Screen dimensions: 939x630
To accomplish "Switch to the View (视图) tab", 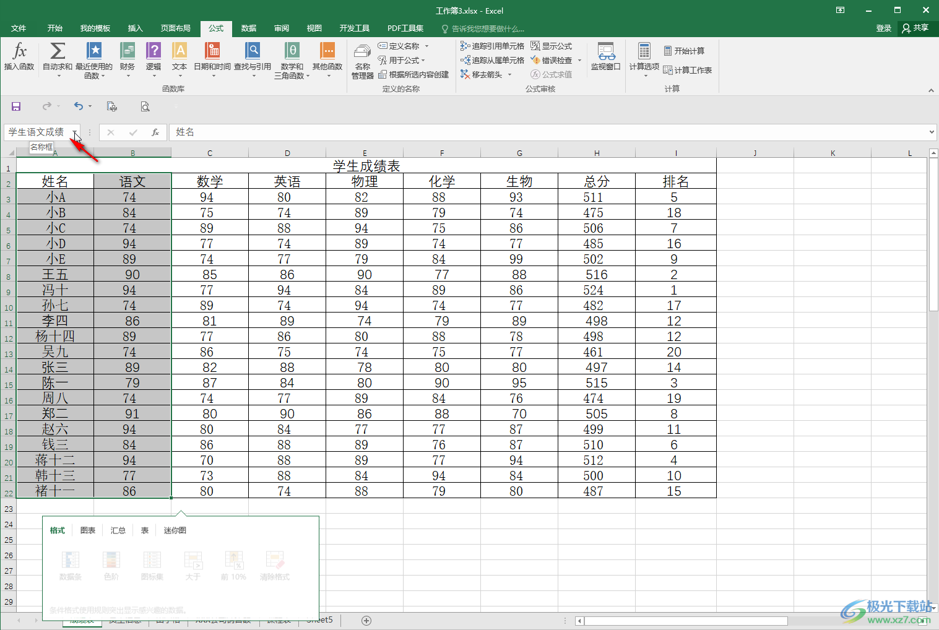I will [314, 28].
